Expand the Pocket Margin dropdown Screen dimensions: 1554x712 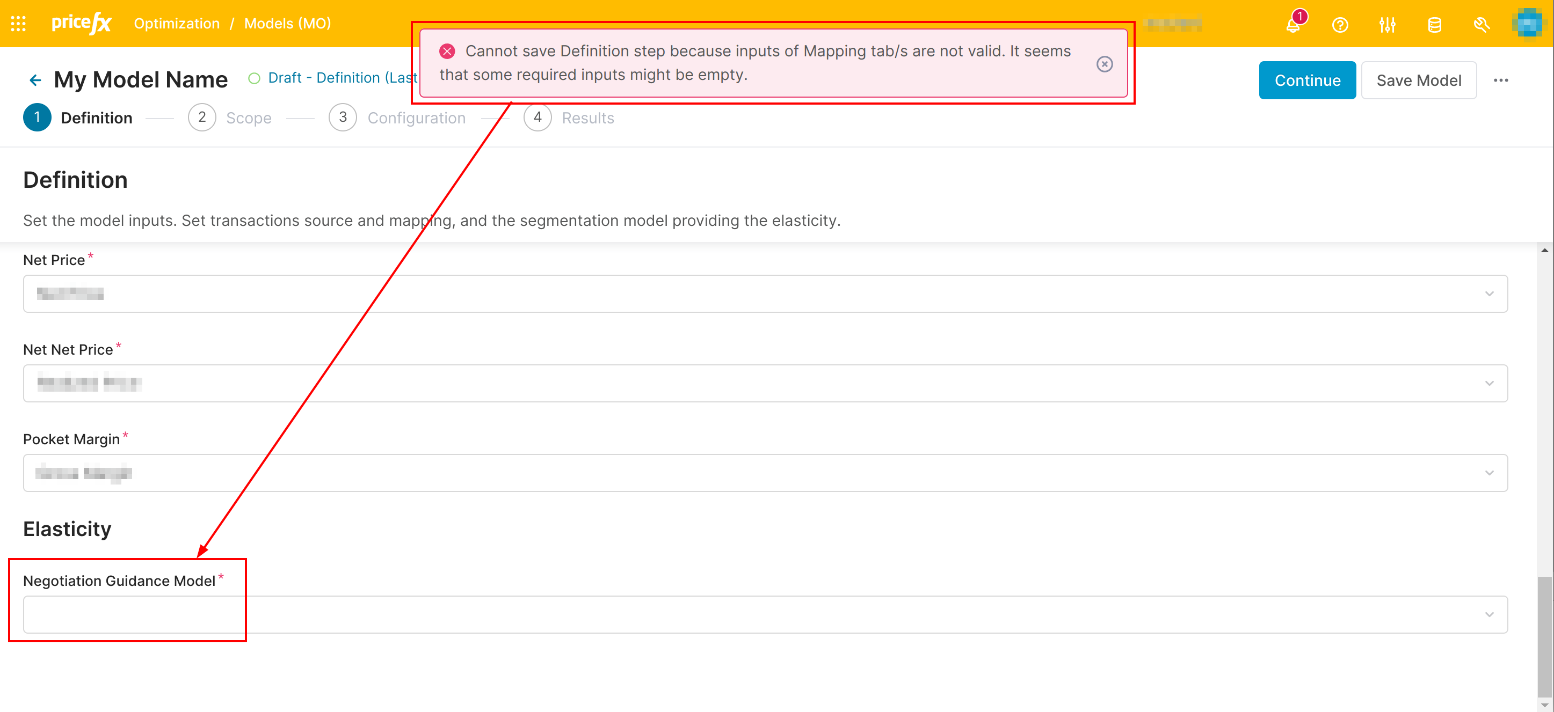point(765,473)
